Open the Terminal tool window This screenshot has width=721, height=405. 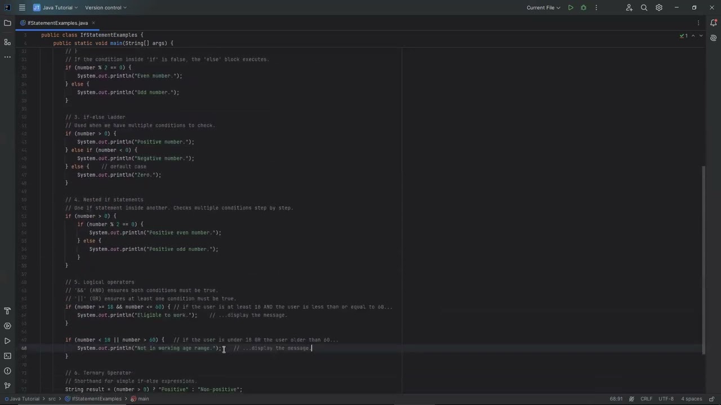7,355
